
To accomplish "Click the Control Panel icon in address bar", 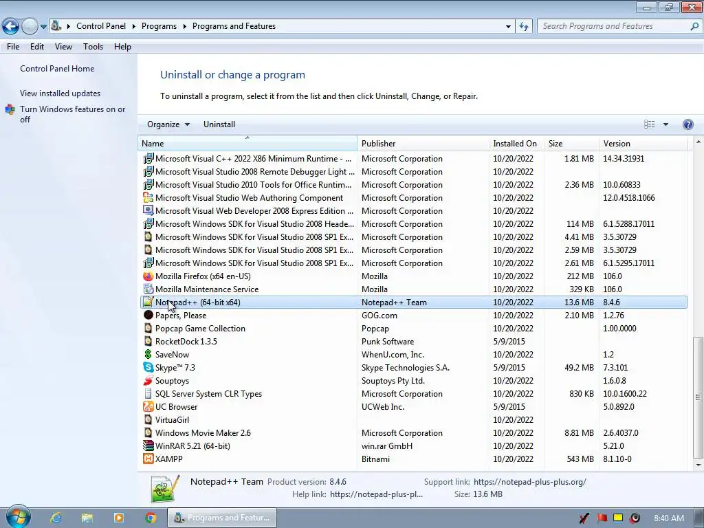I will [56, 26].
